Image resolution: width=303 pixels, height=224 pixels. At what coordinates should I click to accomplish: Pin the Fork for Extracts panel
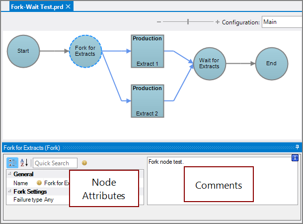(x=297, y=147)
